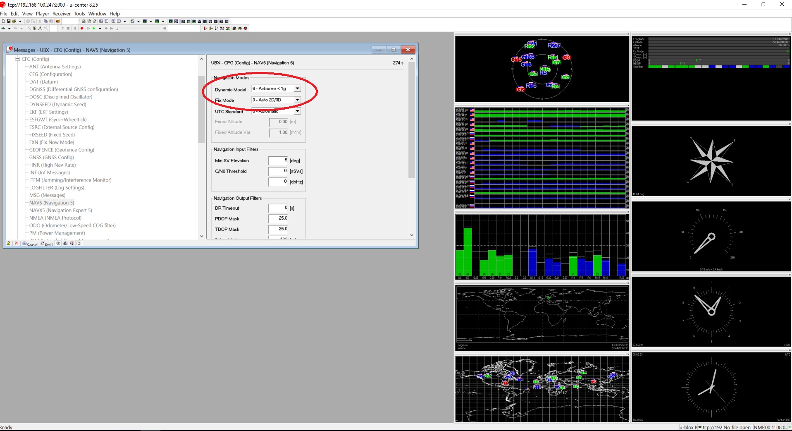
Task: Click the bug debug icon in toolbar
Action: [35, 28]
